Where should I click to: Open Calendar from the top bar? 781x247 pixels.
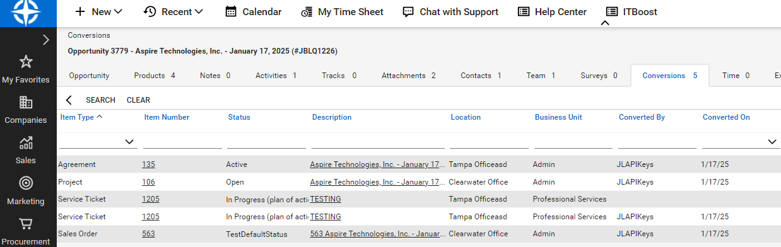point(254,12)
